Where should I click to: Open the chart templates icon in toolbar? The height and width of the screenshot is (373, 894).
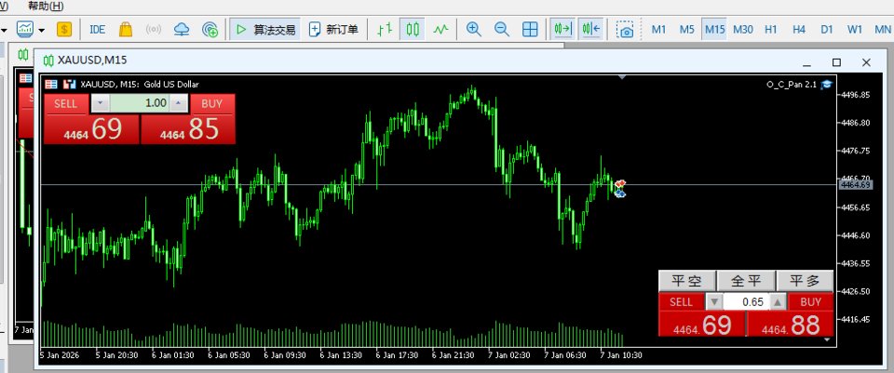point(25,29)
